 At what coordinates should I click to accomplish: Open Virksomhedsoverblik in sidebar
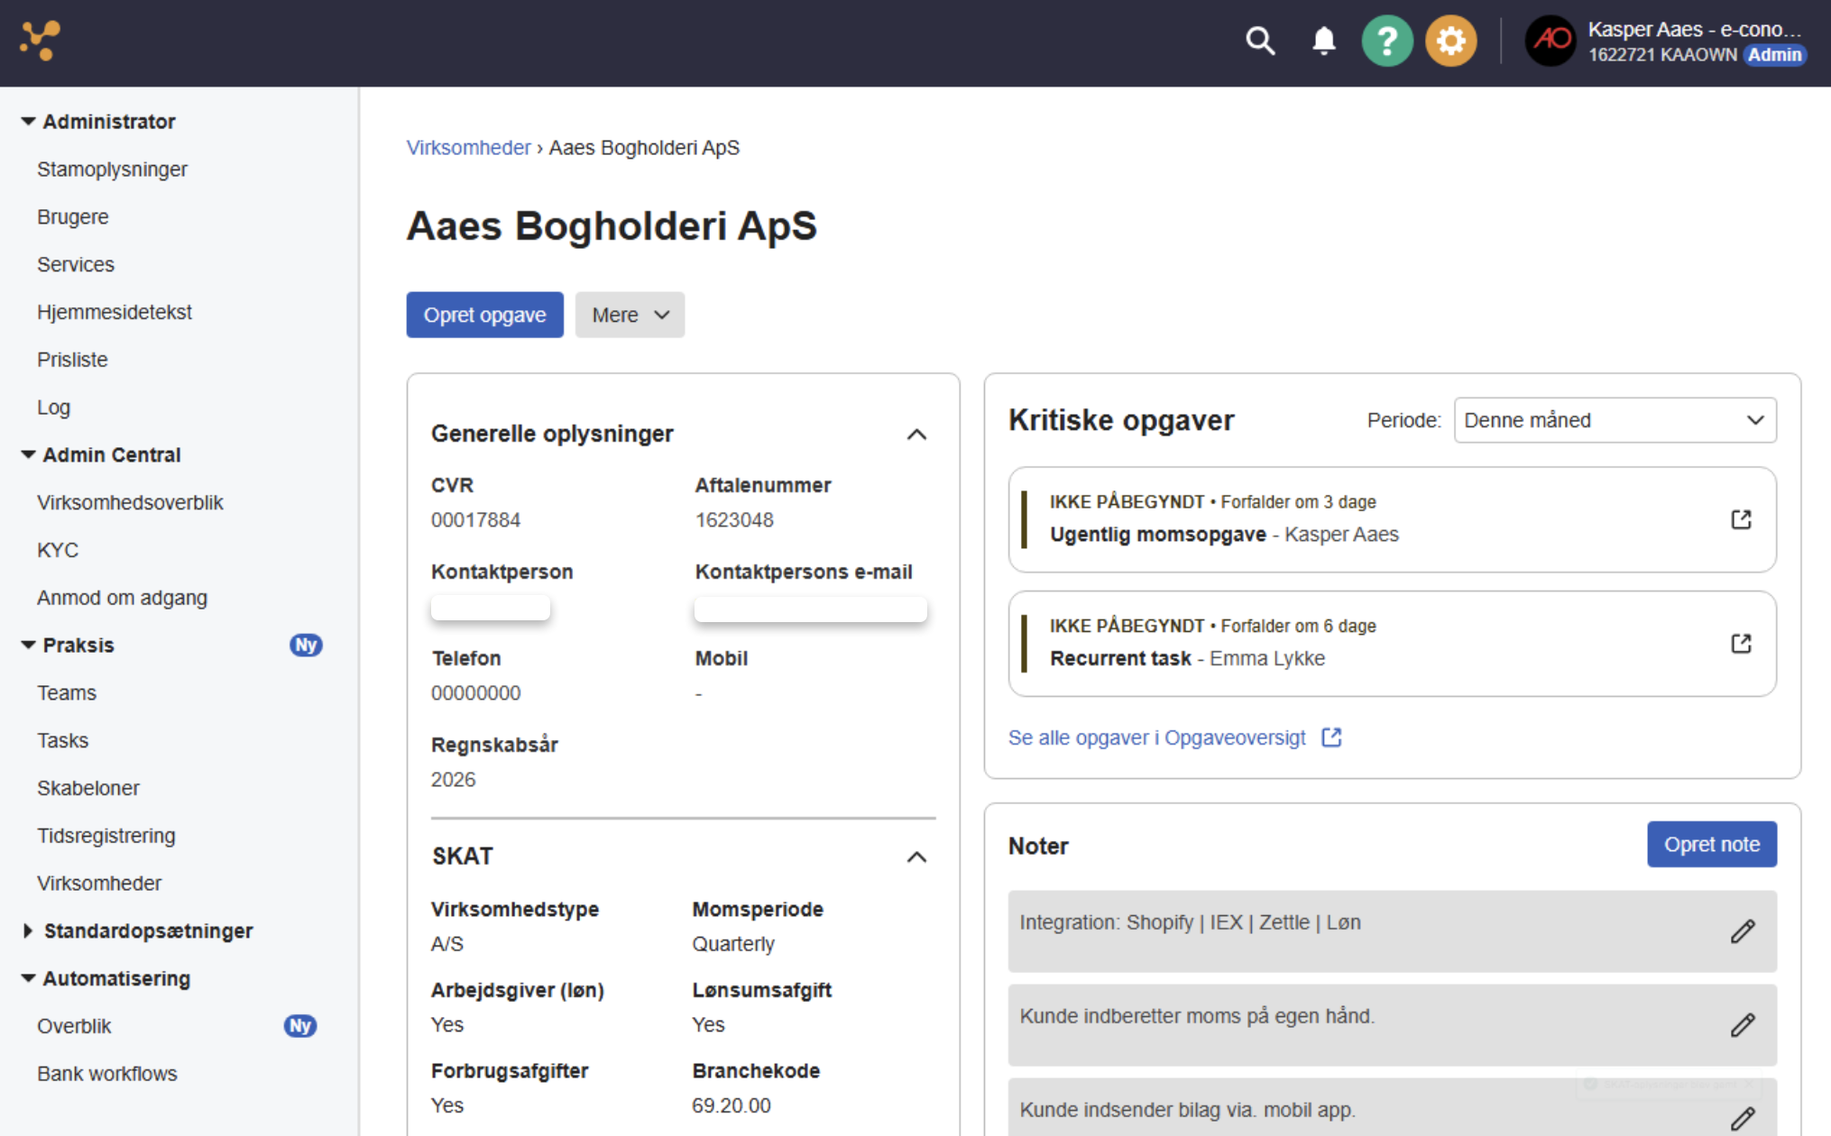click(x=130, y=502)
